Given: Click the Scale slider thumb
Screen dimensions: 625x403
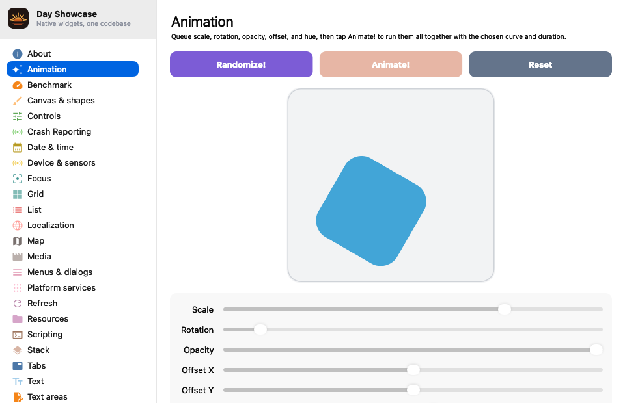Looking at the screenshot, I should (x=504, y=309).
